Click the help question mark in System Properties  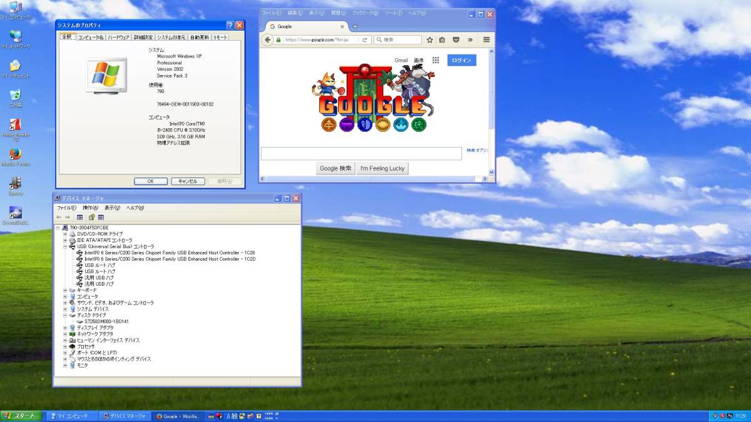(x=230, y=25)
